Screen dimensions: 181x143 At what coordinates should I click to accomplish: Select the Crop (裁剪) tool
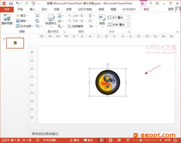click(x=102, y=21)
